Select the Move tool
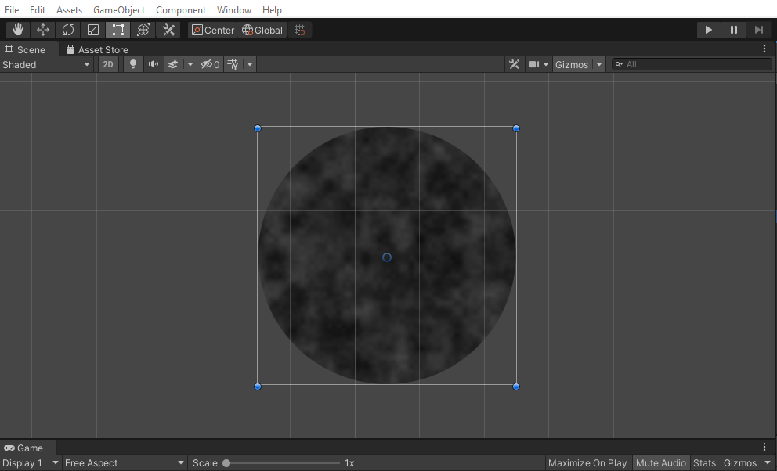The image size is (777, 471). (x=42, y=29)
